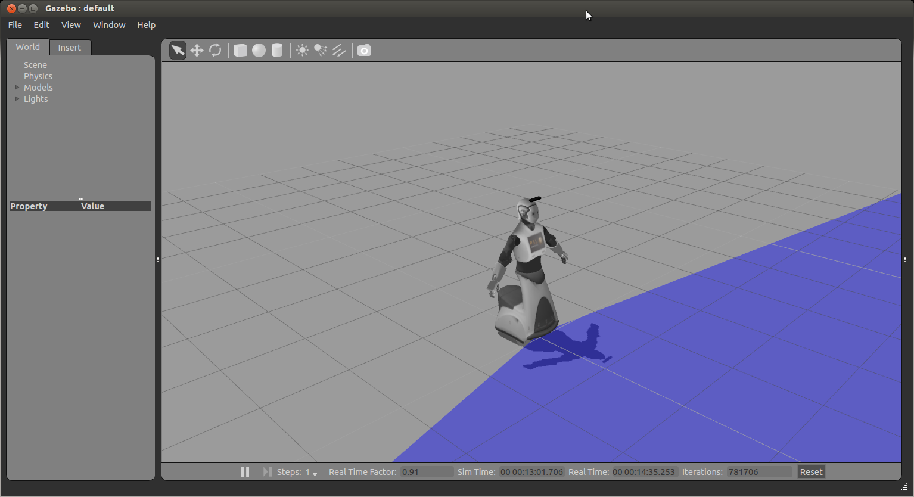The height and width of the screenshot is (497, 914).
Task: Activate the translate mode tool
Action: (x=197, y=51)
